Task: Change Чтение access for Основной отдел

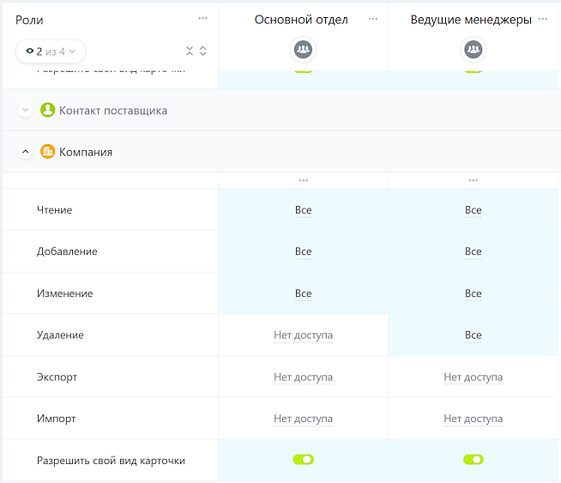Action: coord(303,210)
